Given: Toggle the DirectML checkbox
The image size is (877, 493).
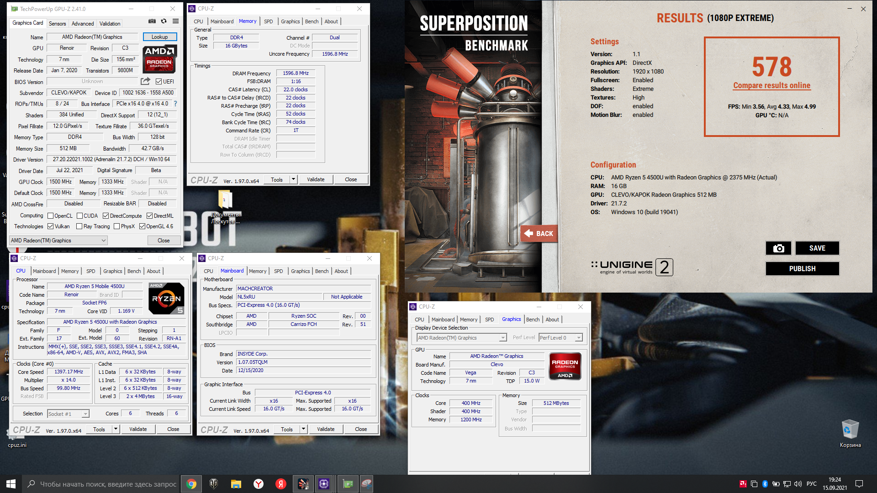Looking at the screenshot, I should [149, 216].
